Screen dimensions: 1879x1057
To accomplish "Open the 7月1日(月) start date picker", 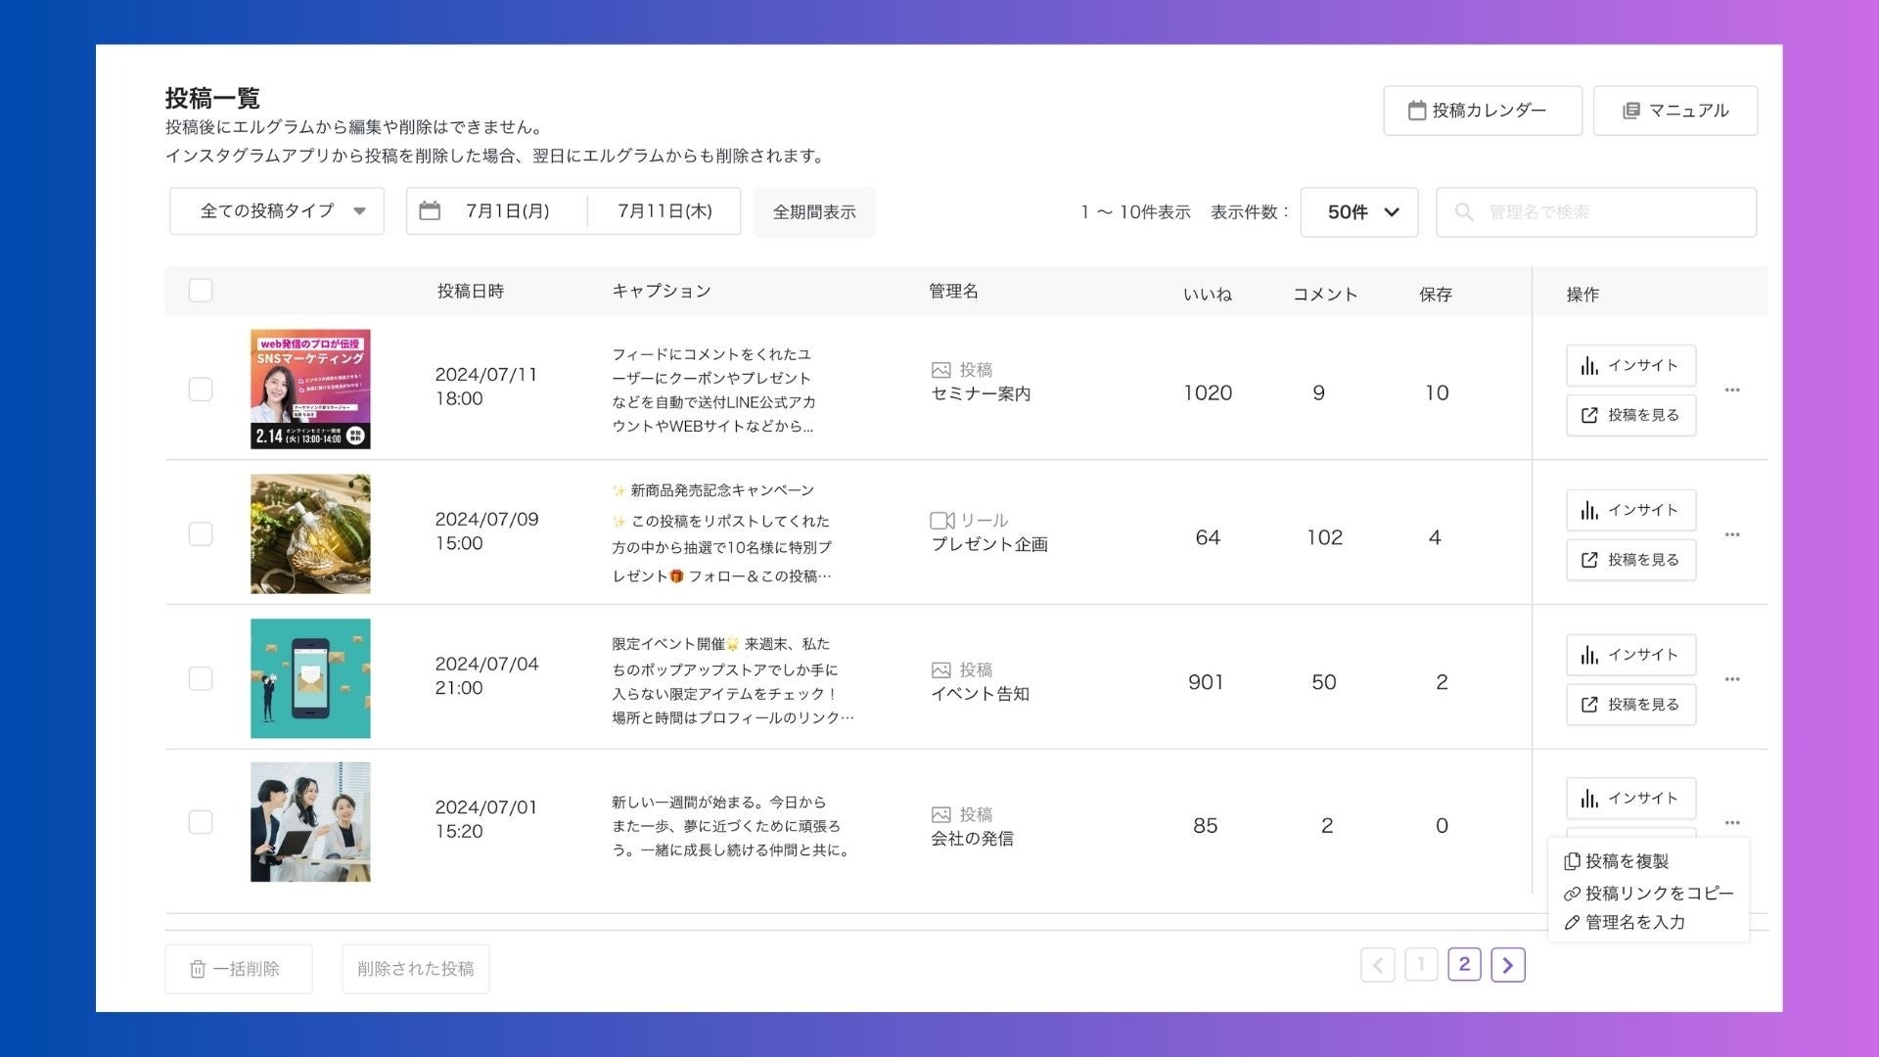I will 507,211.
